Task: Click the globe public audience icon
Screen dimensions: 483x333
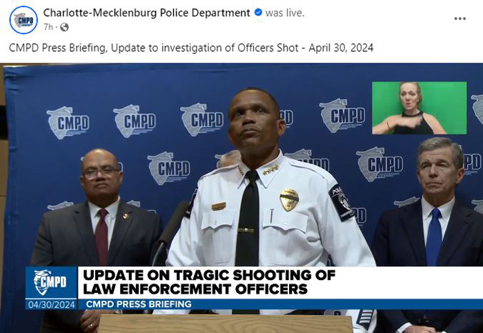Action: [x=64, y=27]
